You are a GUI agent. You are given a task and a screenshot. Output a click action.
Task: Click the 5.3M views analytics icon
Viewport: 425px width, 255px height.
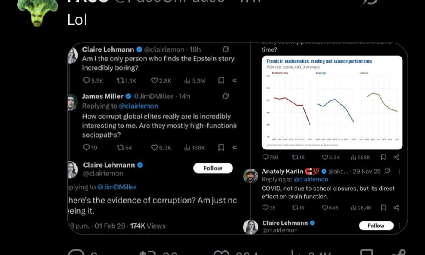(x=187, y=80)
